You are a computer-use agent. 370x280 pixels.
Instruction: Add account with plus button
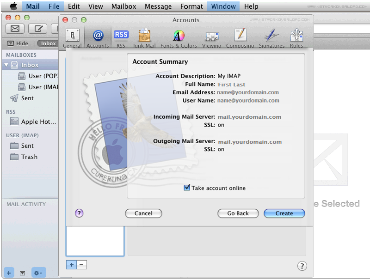[71, 265]
